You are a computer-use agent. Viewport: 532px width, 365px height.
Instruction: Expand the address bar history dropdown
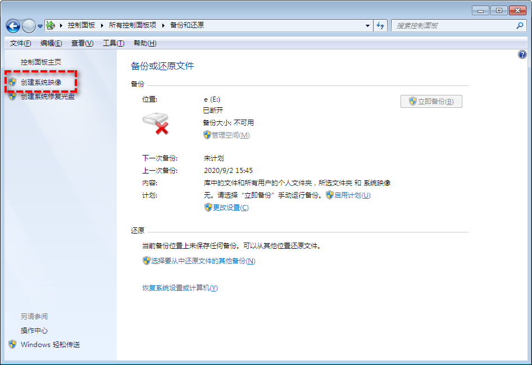(367, 25)
